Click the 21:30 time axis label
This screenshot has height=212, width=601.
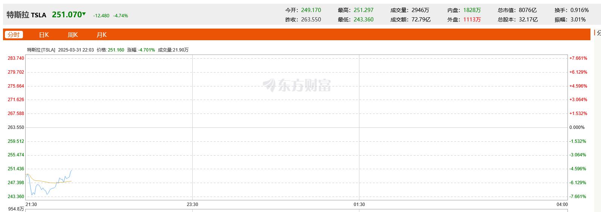[x=31, y=204]
